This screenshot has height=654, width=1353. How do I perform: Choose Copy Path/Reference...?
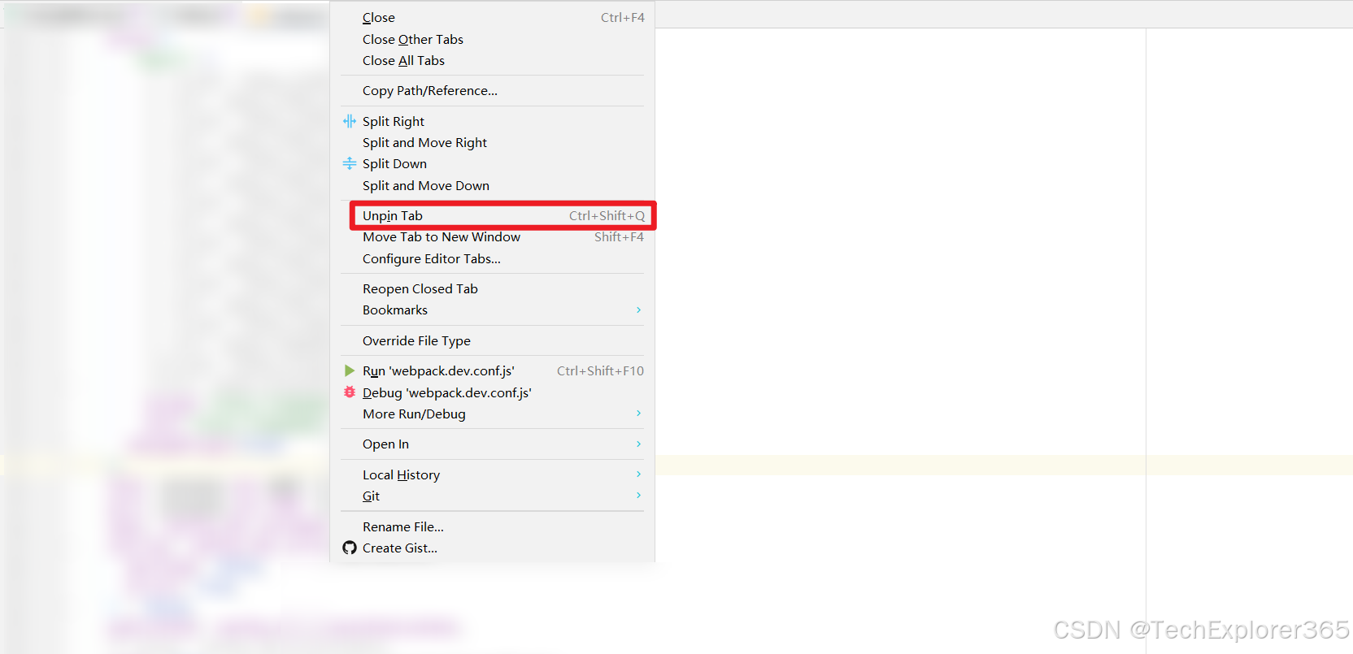click(492, 90)
